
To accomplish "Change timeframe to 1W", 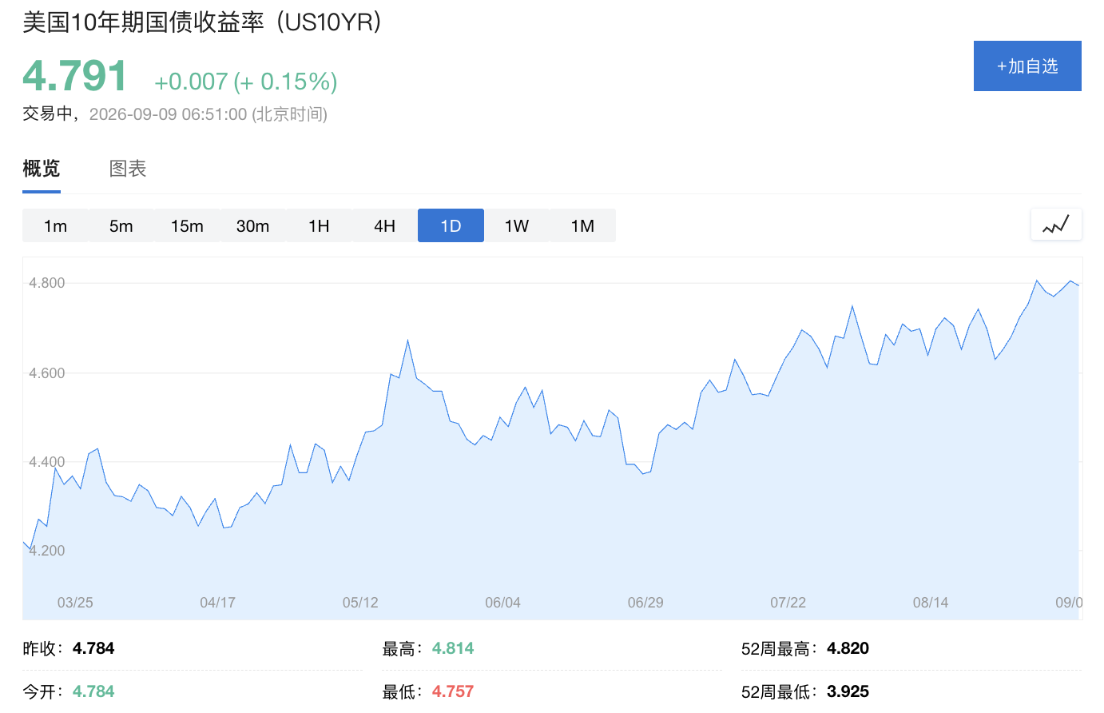I will [x=517, y=225].
